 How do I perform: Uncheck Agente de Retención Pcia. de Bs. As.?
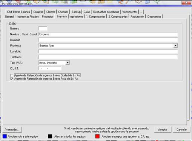point(12,79)
